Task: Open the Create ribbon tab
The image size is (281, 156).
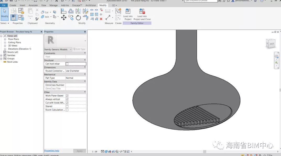Action: tap(13, 5)
